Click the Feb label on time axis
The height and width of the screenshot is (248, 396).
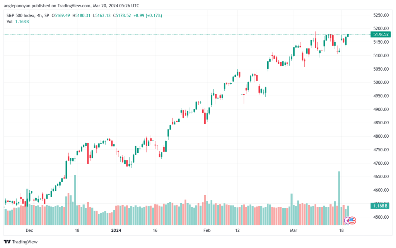[207, 230]
